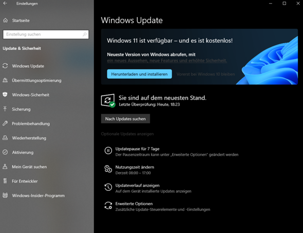Viewport: 303px width, 233px height.
Task: Choose Vorerst bei Windows 10 bleiben
Action: 205,74
